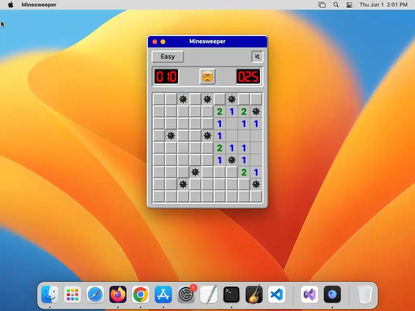The width and height of the screenshot is (415, 311).
Task: Click the blue 1 directly below the edge mine
Action: tap(256, 124)
